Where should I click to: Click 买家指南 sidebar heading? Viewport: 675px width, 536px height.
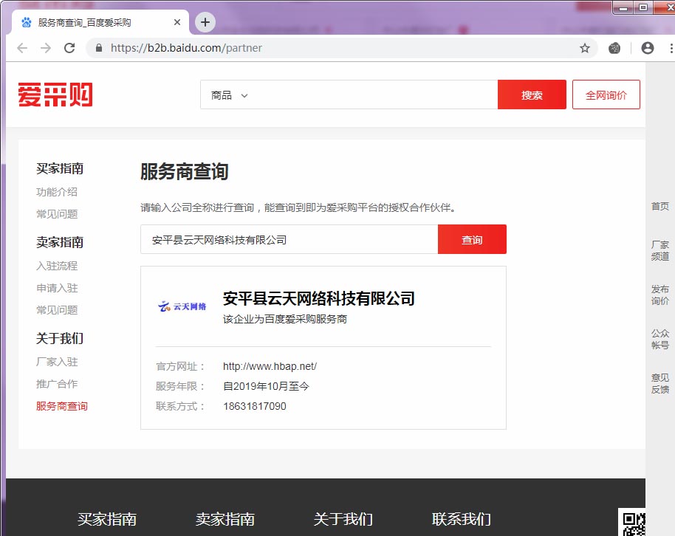60,168
